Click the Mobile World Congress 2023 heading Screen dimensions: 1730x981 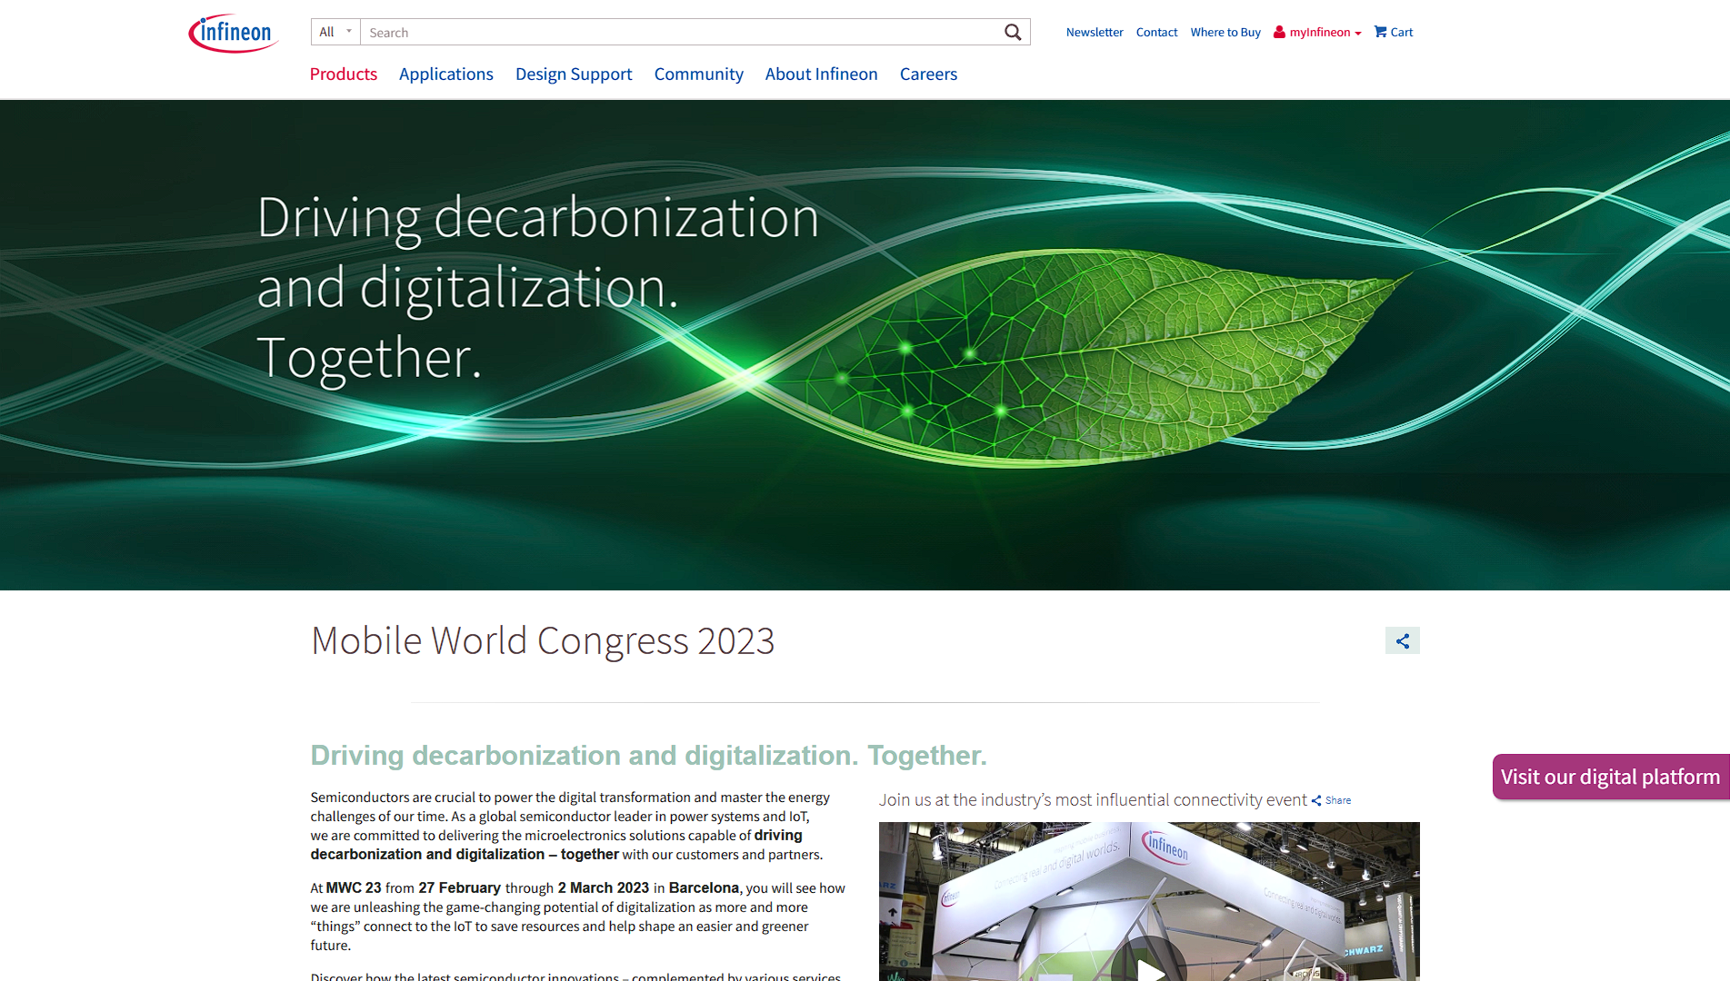(543, 640)
